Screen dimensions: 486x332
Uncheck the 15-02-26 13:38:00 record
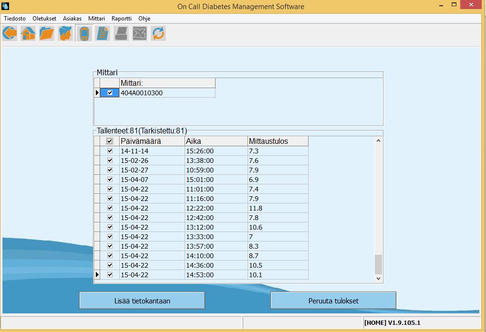110,160
